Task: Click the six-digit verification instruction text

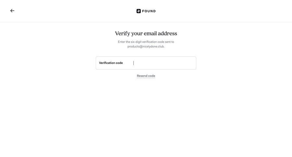Action: (146, 44)
